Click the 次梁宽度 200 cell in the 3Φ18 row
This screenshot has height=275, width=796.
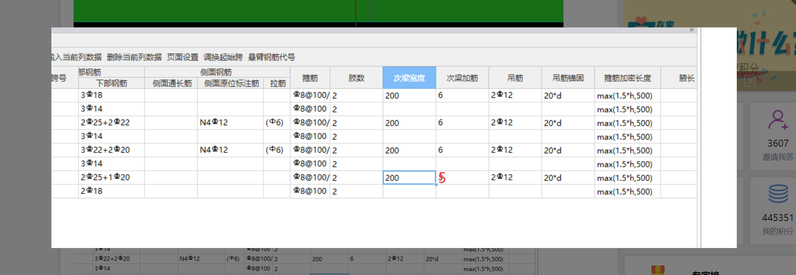pyautogui.click(x=409, y=95)
